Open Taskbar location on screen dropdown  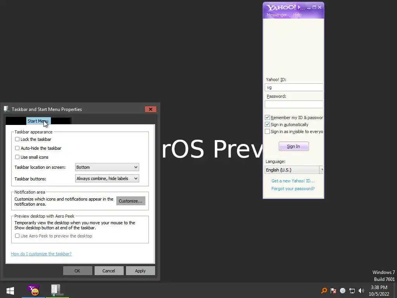click(x=107, y=167)
